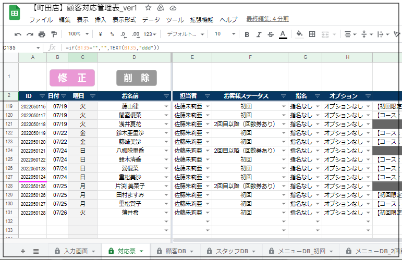The width and height of the screenshot is (402, 260).
Task: Click the print icon
Action: point(43,34)
